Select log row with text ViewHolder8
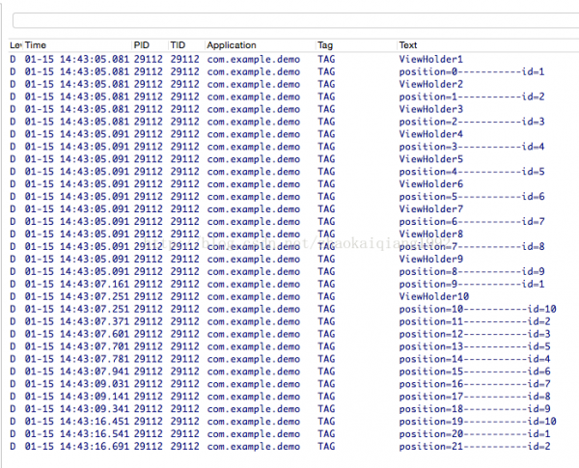 (x=293, y=234)
